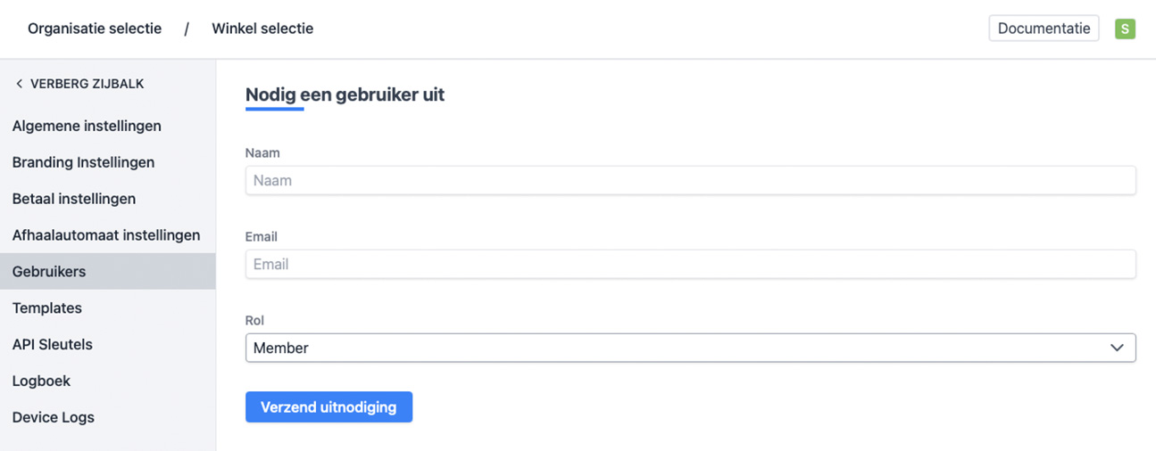Open Organisatie selectie in breadcrumb
This screenshot has height=451, width=1156.
pos(95,29)
